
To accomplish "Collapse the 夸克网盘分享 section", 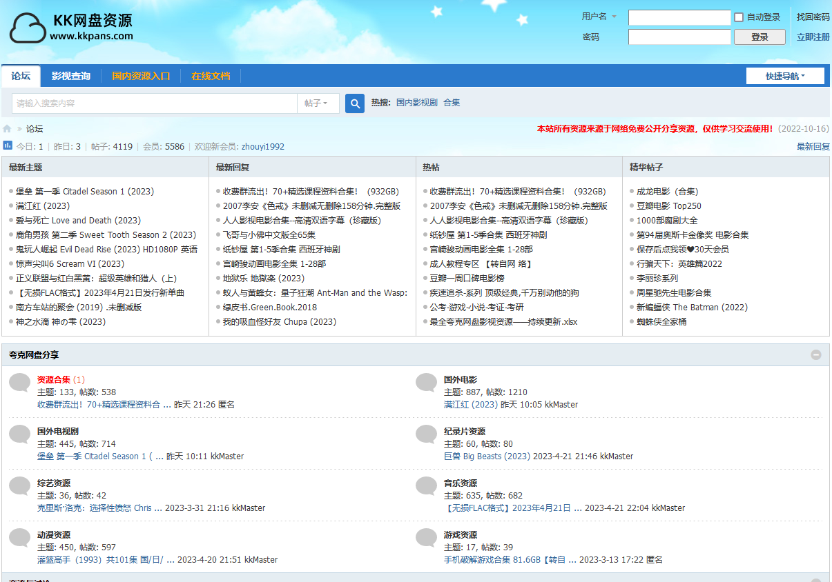I will pyautogui.click(x=816, y=354).
